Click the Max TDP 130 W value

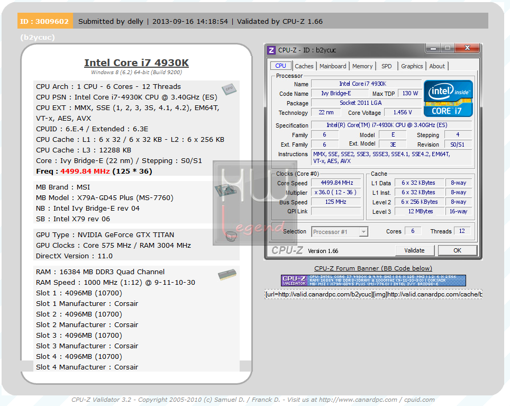[x=410, y=93]
